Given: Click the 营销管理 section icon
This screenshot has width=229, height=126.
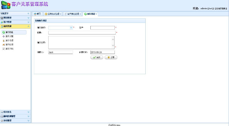Looking at the screenshot, I should [x=2, y=18].
